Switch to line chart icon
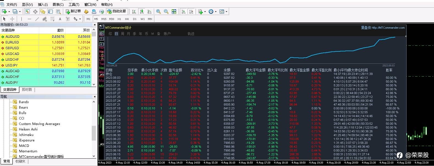The height and width of the screenshot is (166, 434). pos(149,11)
